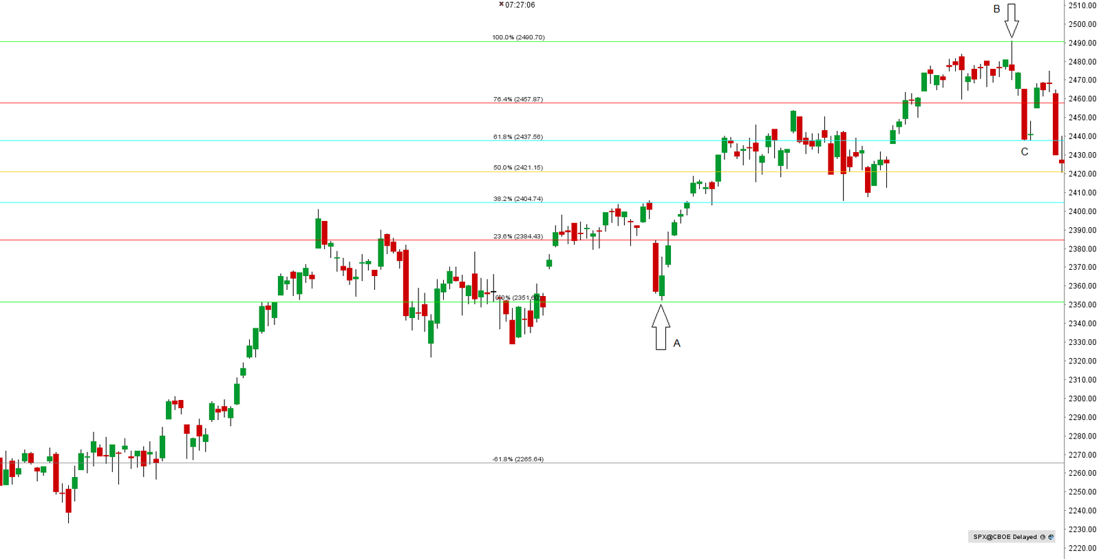Image resolution: width=1101 pixels, height=559 pixels.
Task: Click the 2320.00 price axis label
Action: coord(1082,361)
